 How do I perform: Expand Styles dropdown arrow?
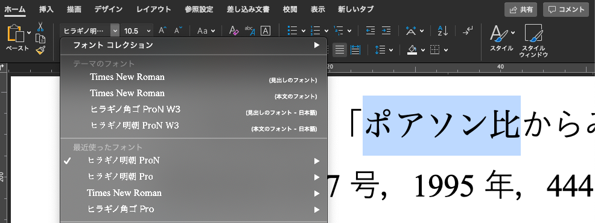[513, 32]
